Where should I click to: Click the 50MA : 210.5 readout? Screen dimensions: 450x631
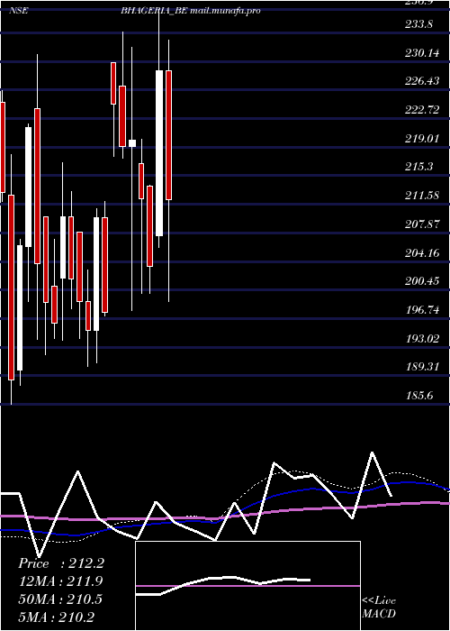tap(60, 599)
